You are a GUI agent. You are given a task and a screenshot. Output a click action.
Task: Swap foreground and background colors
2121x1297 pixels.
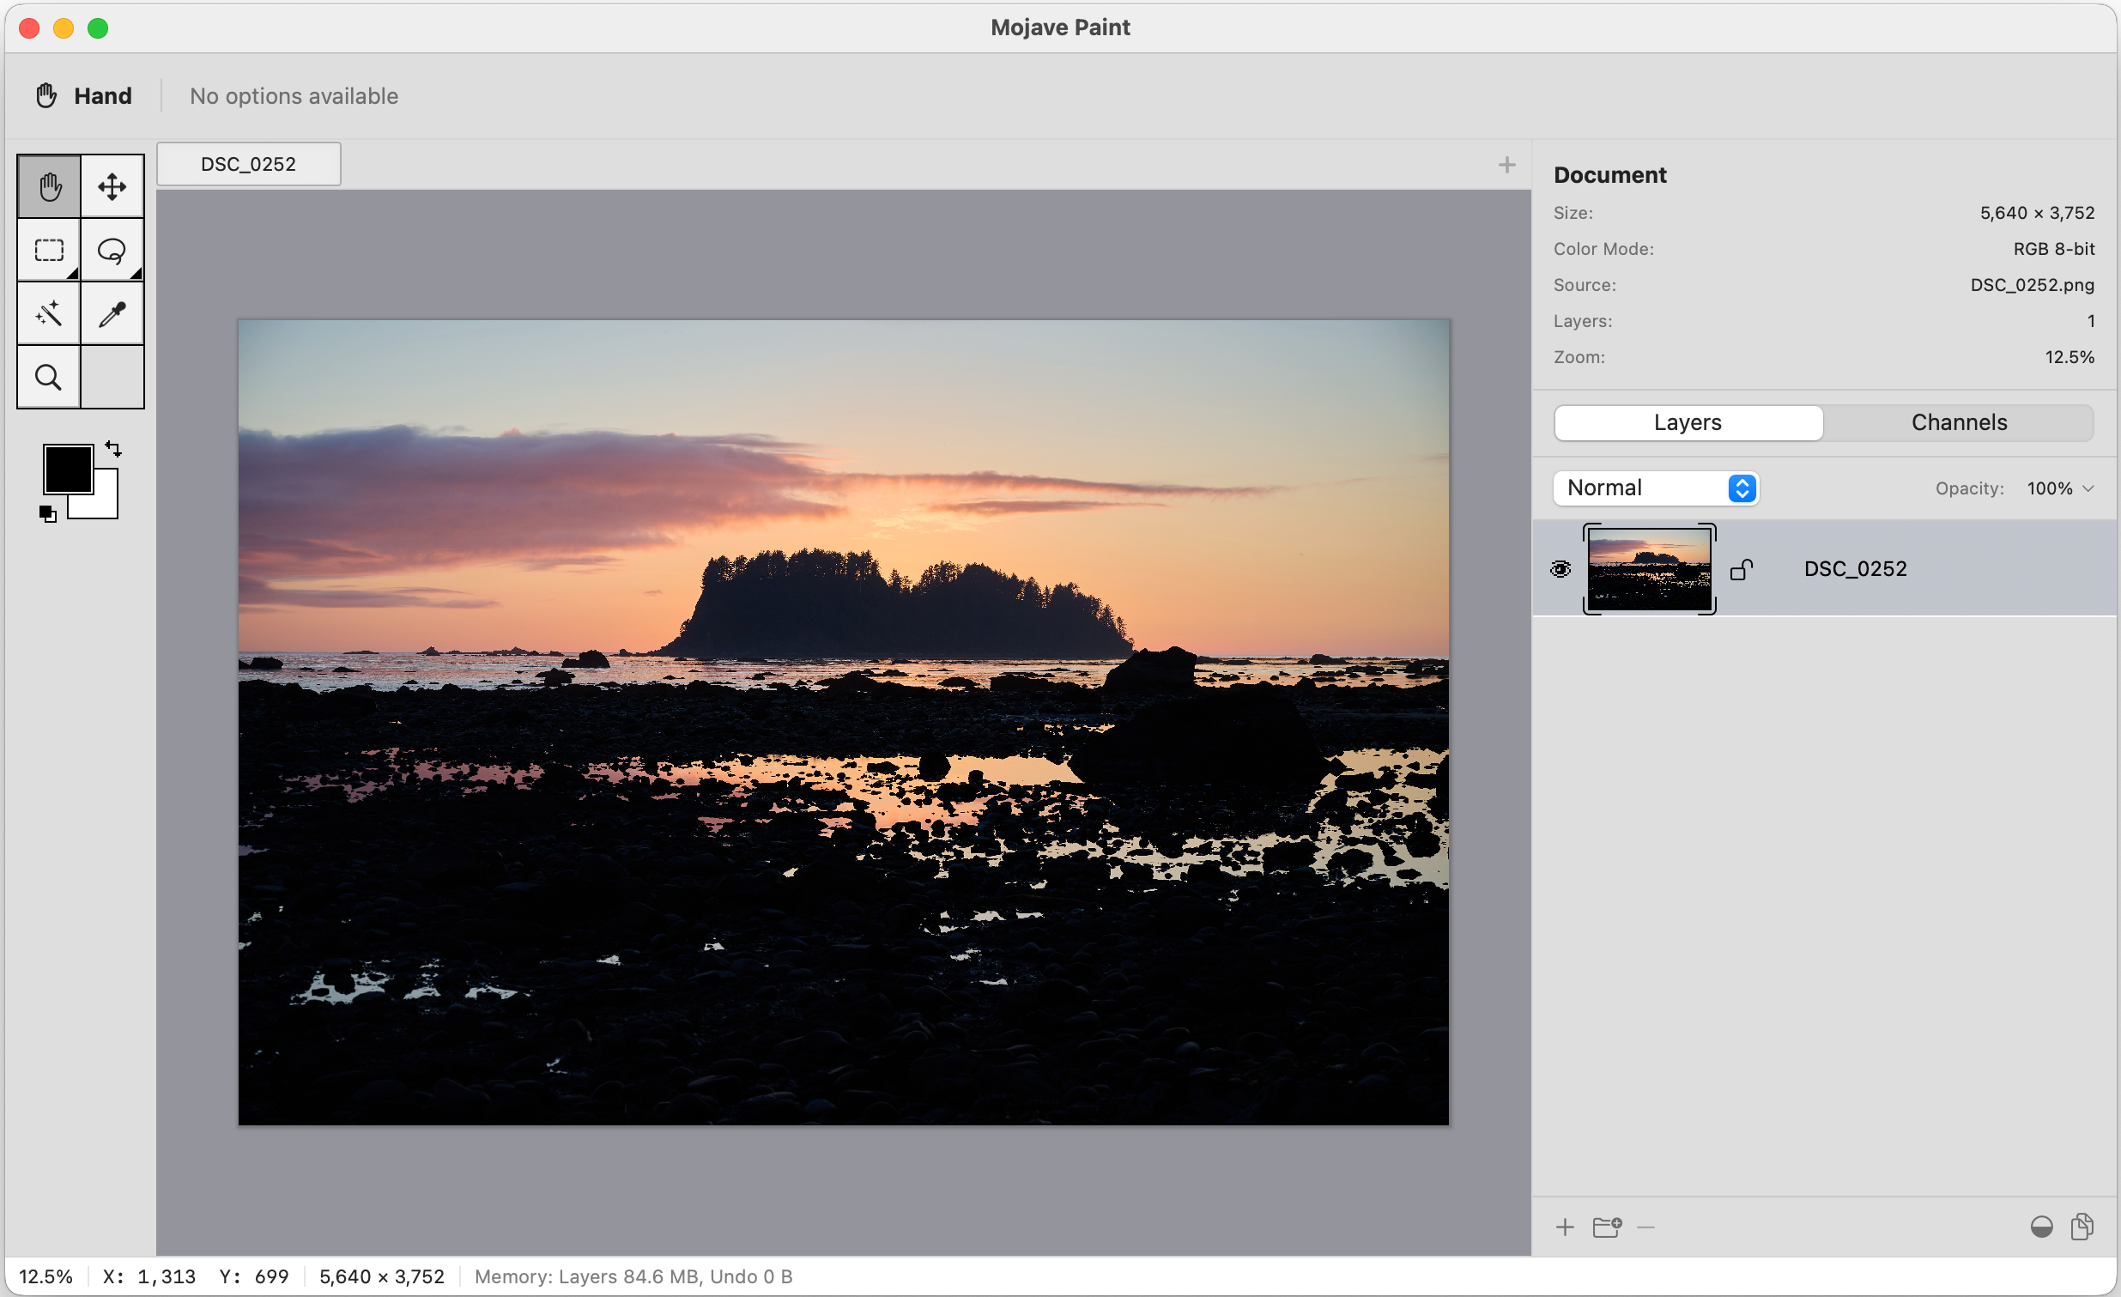point(114,449)
